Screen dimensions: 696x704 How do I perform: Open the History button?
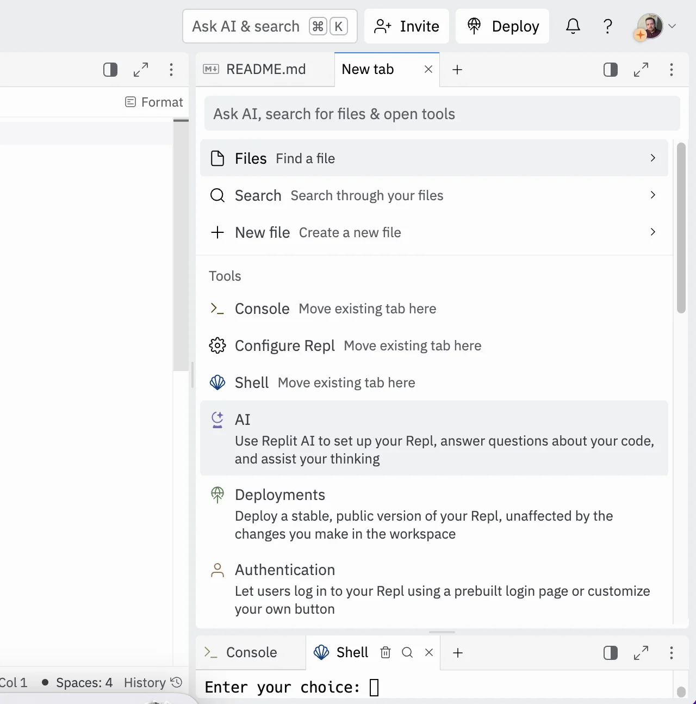[153, 682]
